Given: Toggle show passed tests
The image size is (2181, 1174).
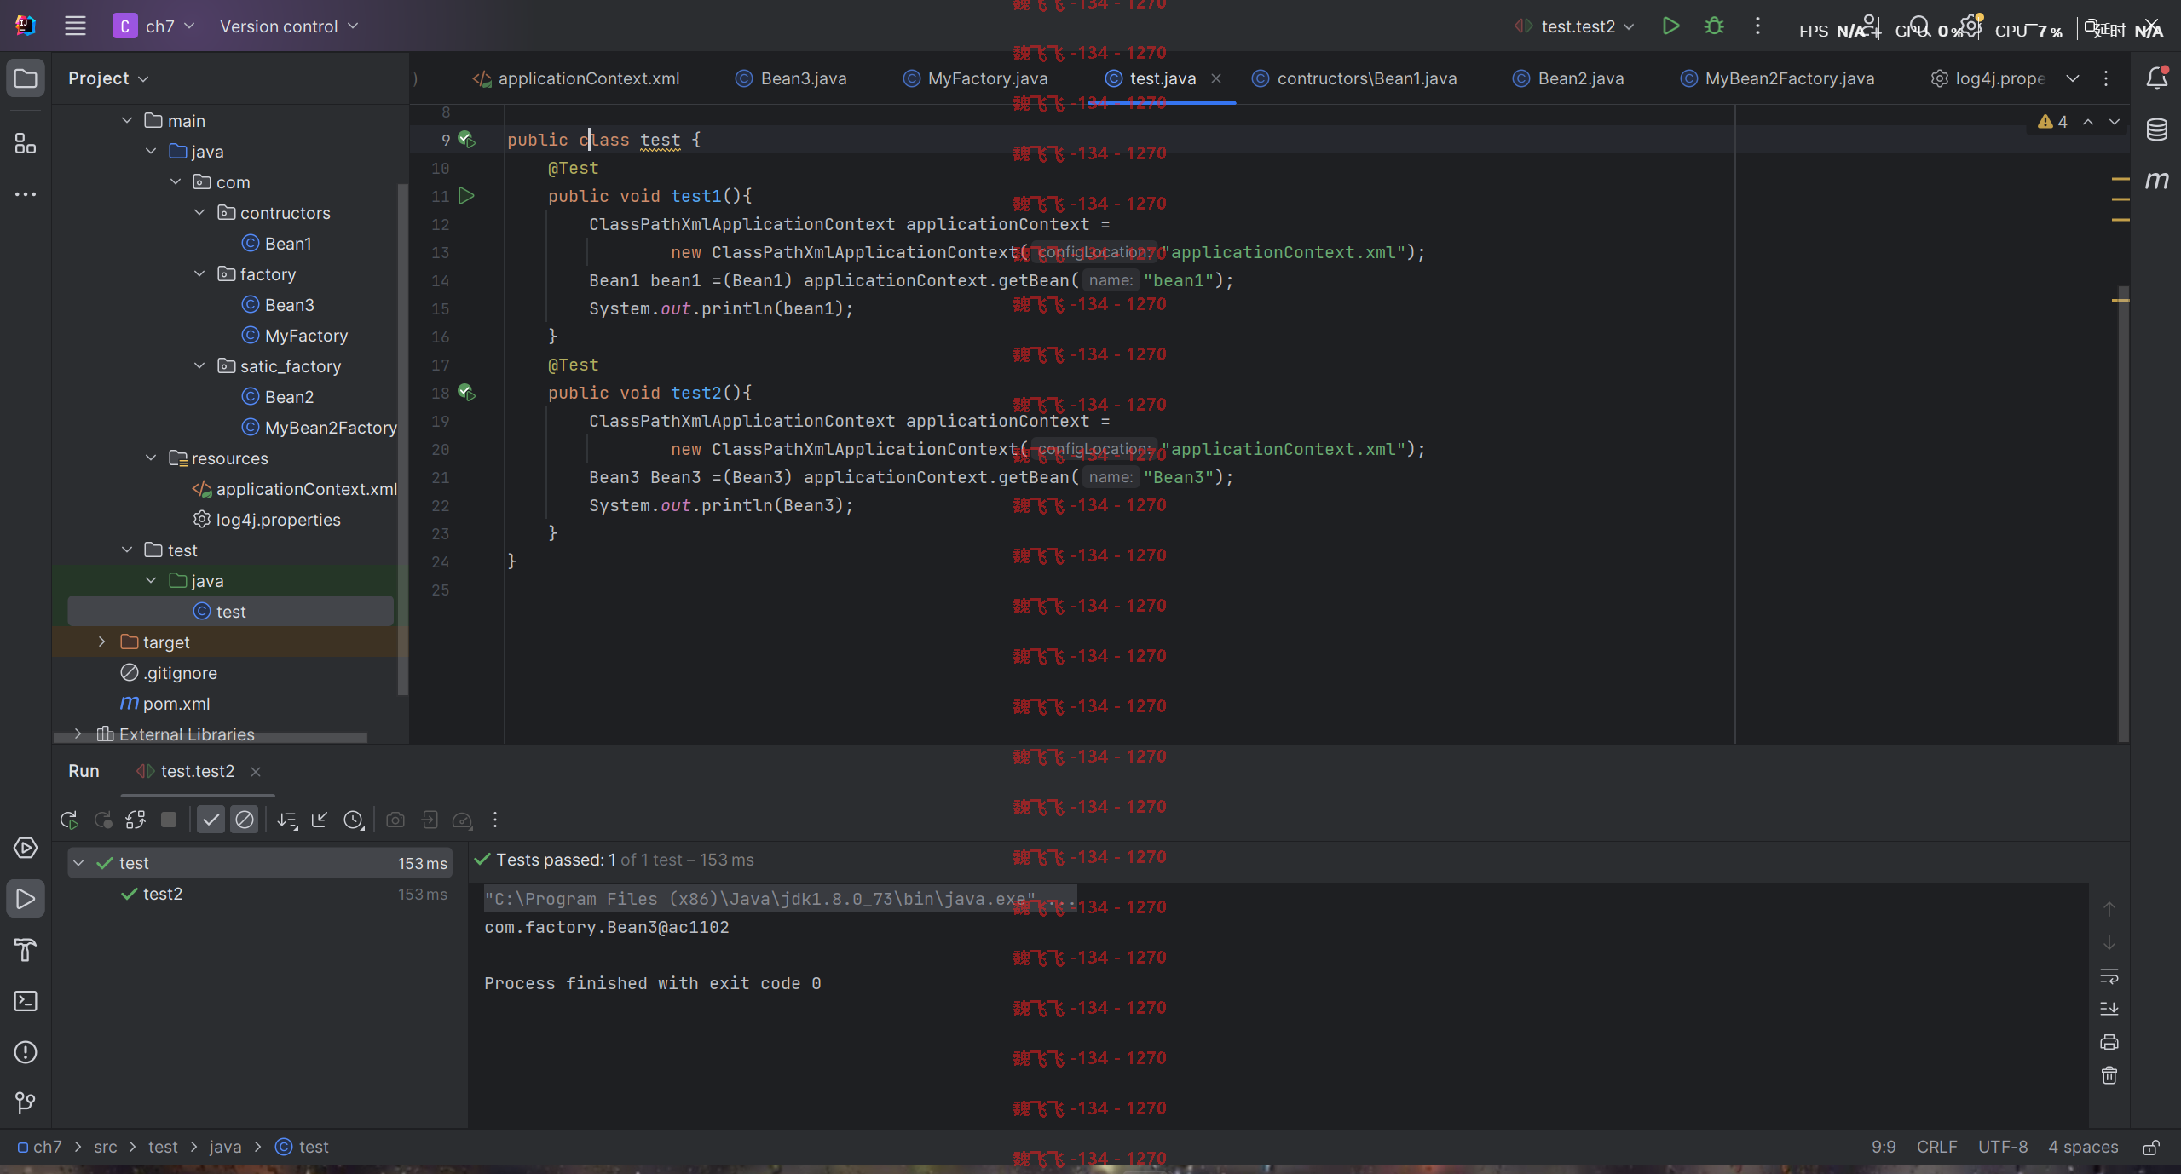Looking at the screenshot, I should click(211, 820).
